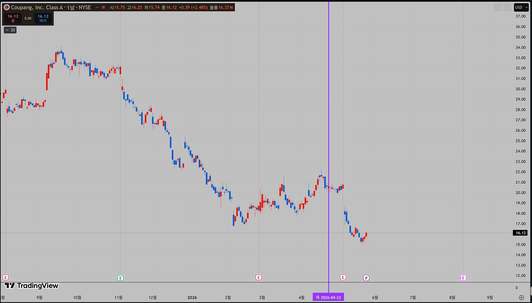The height and width of the screenshot is (303, 532).
Task: Click the red earnings marker under late February
Action: [x=259, y=277]
